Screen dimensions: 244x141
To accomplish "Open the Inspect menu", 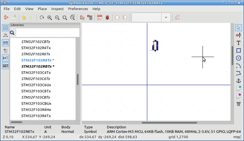I will click(x=57, y=9).
